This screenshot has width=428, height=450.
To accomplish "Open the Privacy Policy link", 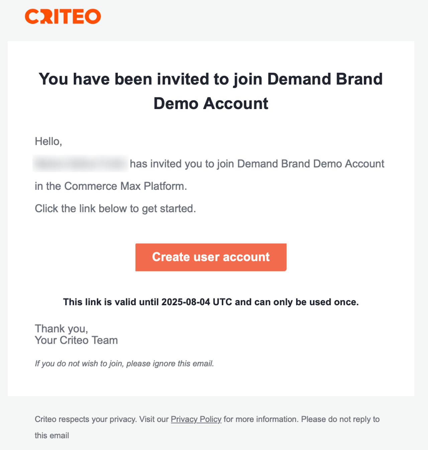I will (x=196, y=419).
